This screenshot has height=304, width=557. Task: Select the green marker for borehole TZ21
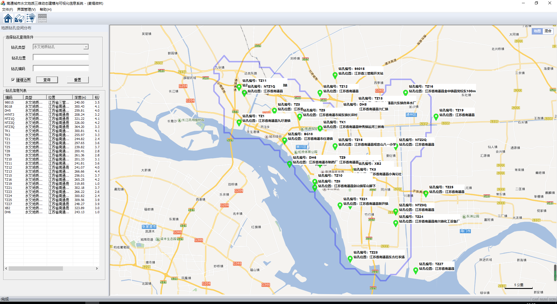pyautogui.click(x=340, y=206)
